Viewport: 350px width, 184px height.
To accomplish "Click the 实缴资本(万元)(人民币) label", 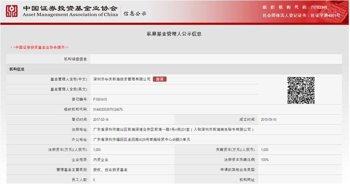I will pyautogui.click(x=236, y=150).
